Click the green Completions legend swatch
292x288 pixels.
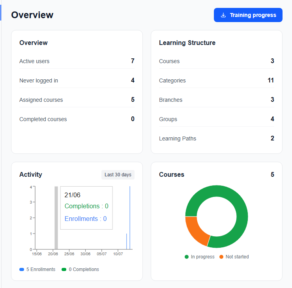[x=64, y=269]
